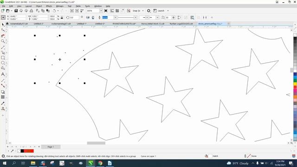
Task: Select the Interactive Fill tool
Action: tap(3, 109)
